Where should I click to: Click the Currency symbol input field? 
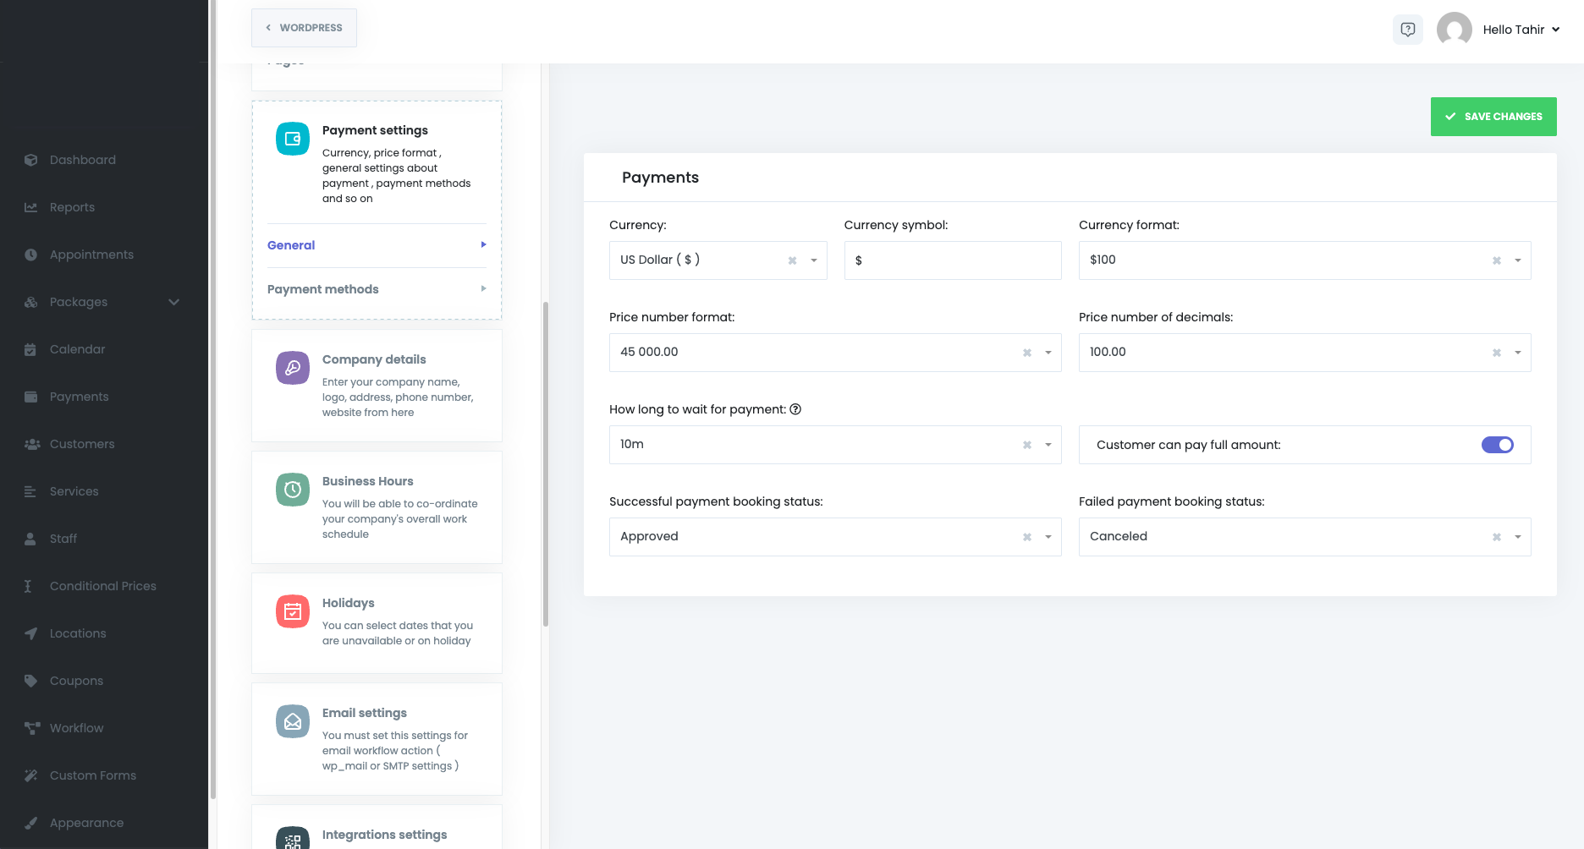[x=952, y=260]
